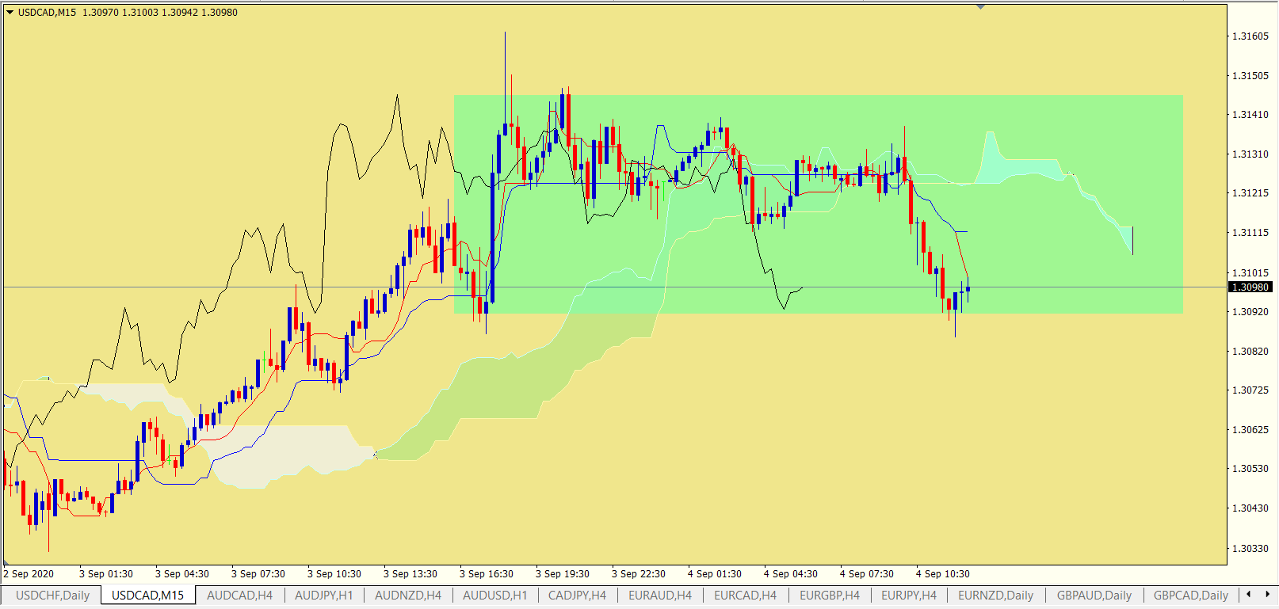Image resolution: width=1279 pixels, height=609 pixels.
Task: Click the chart shift triangle marker at top
Action: pyautogui.click(x=981, y=7)
